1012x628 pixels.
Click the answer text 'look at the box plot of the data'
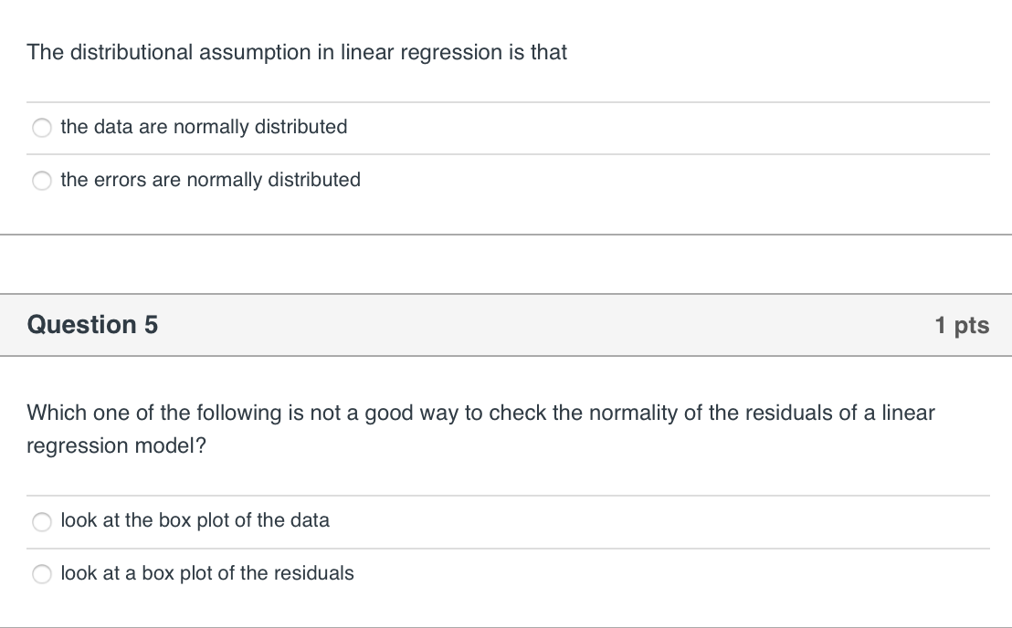195,520
